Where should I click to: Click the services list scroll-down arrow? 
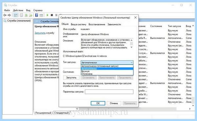[x=193, y=106]
